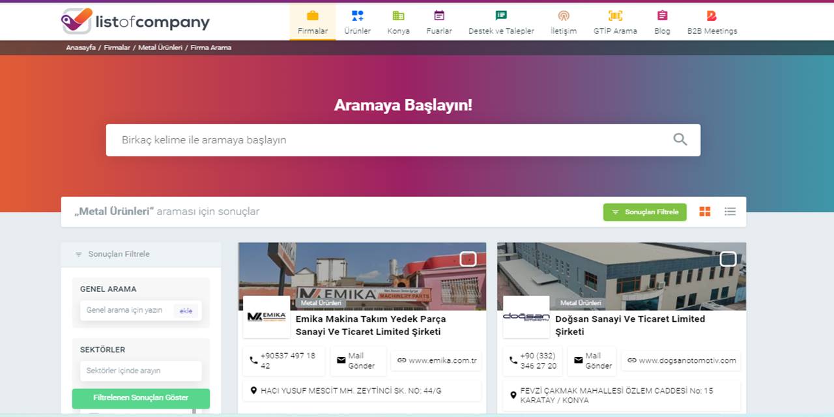
Task: Open B2B Meetings nav icon
Action: 712,16
